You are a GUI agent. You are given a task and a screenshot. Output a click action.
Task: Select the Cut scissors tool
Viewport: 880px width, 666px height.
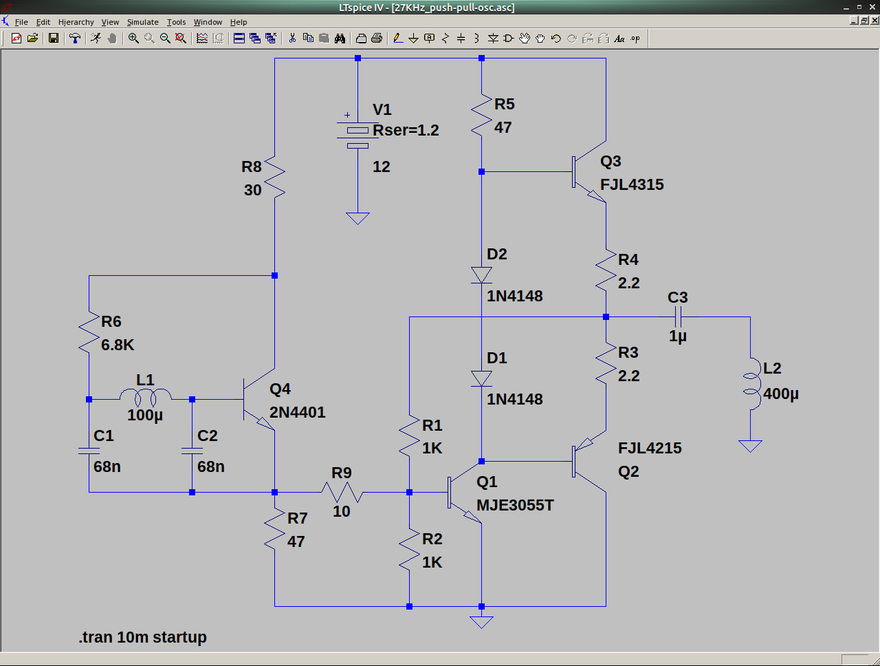[x=292, y=39]
